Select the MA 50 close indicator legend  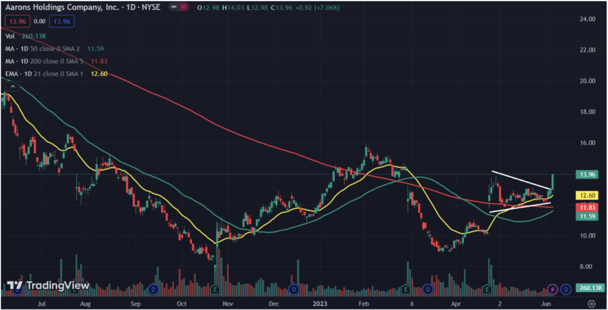[x=54, y=49]
